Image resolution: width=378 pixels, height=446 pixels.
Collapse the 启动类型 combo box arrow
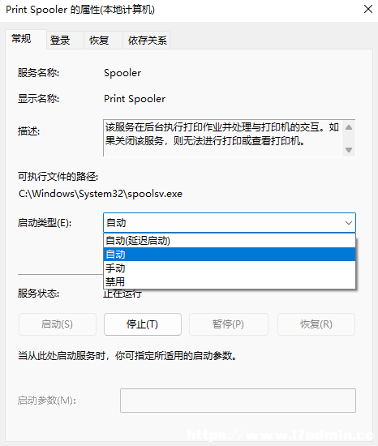[x=349, y=223]
